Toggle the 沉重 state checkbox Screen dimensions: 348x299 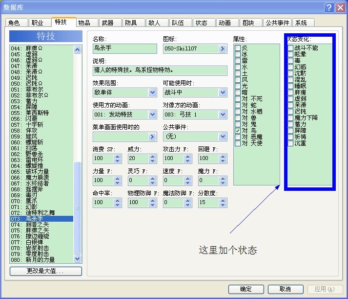coord(290,143)
